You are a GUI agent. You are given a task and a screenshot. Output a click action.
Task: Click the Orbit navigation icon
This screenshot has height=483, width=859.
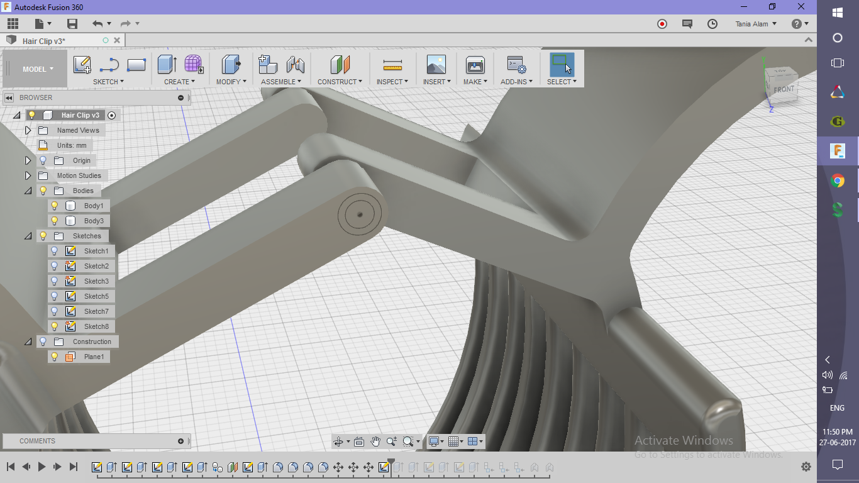[339, 441]
